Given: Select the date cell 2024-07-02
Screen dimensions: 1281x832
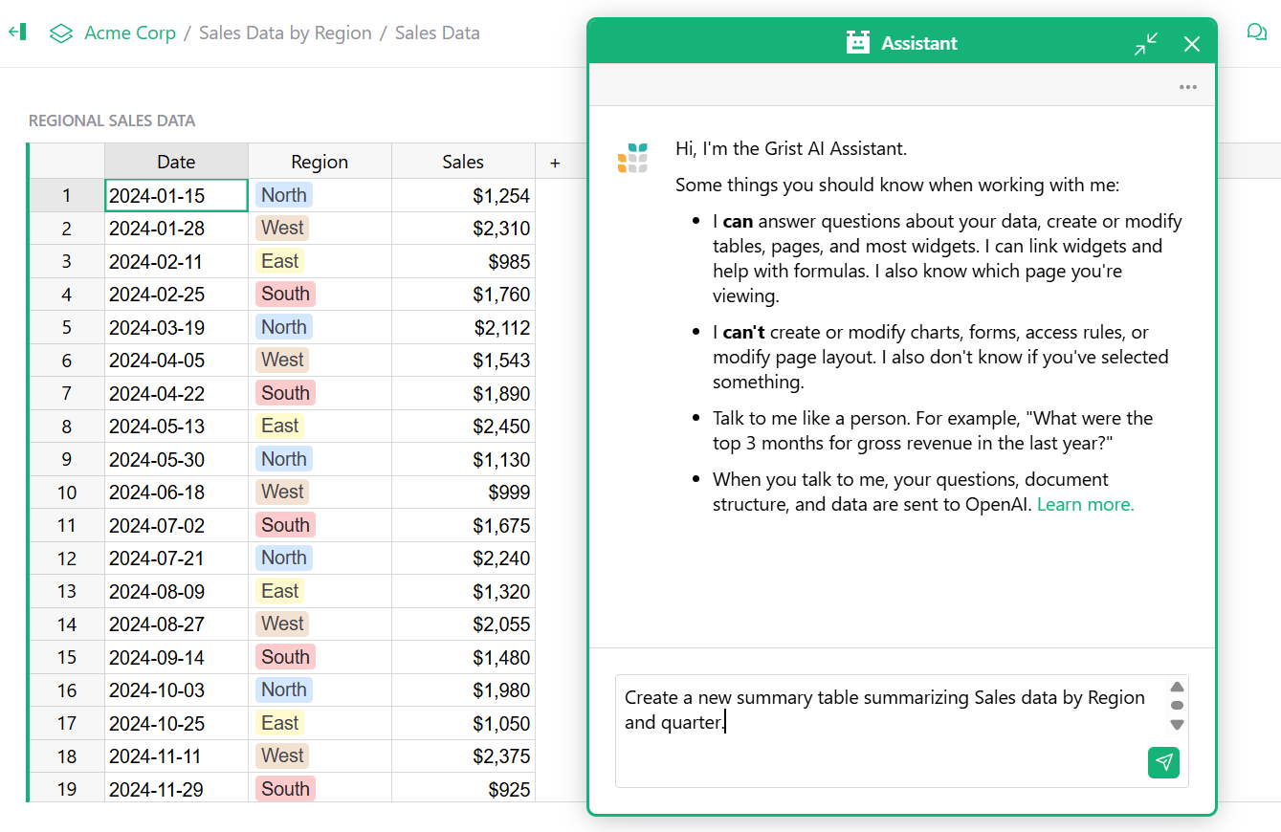Looking at the screenshot, I should (x=176, y=525).
